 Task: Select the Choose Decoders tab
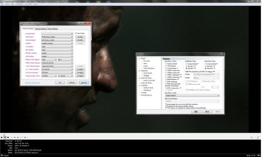coord(28,29)
